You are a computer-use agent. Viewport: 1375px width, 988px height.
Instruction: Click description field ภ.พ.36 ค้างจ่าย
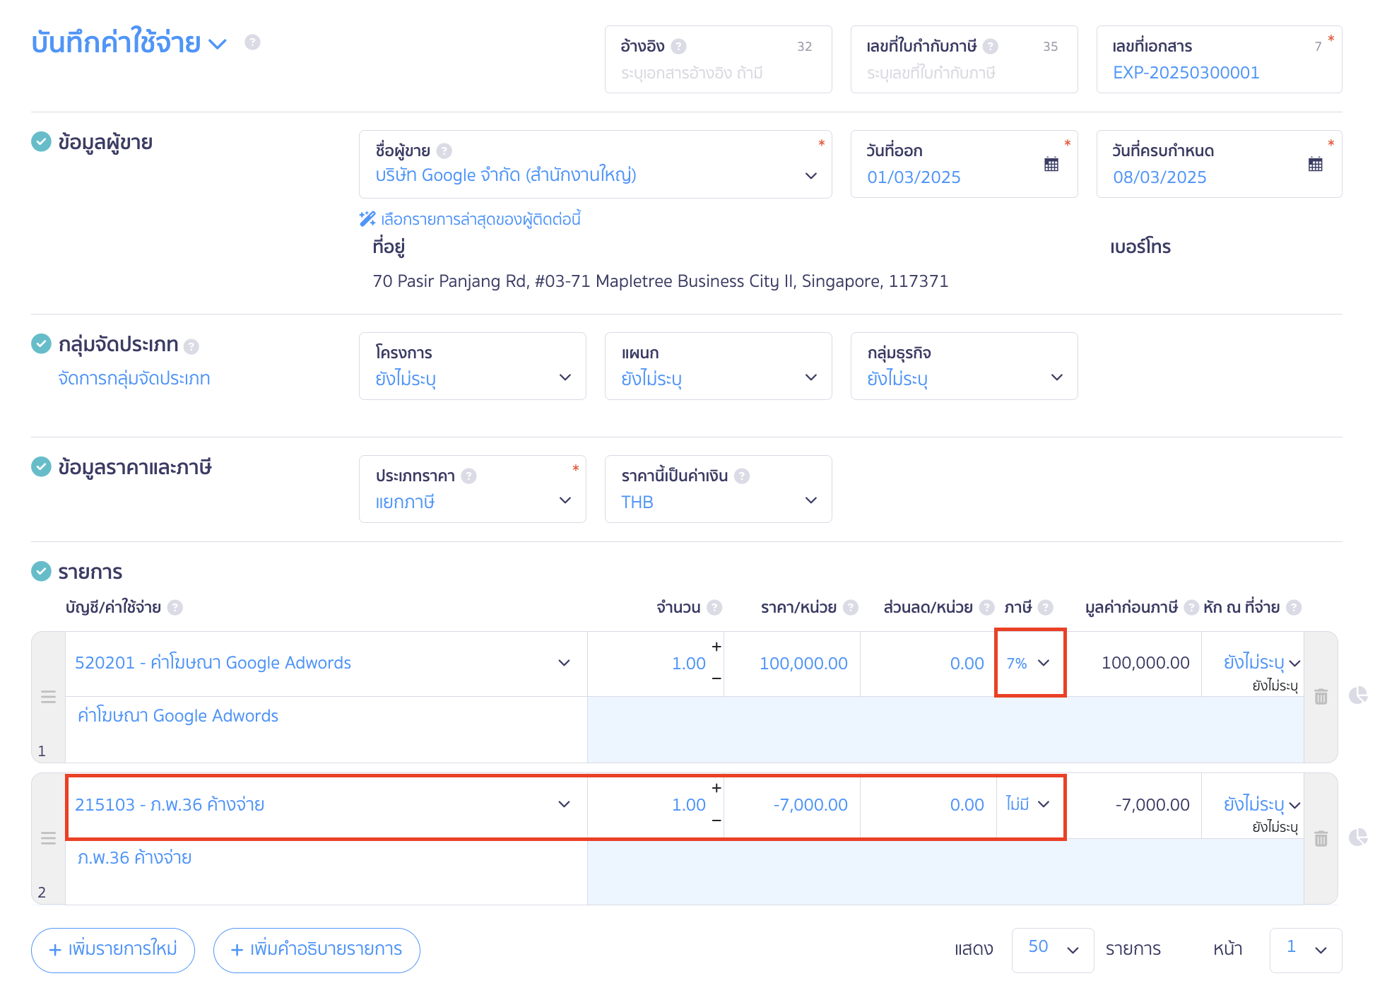coord(326,871)
